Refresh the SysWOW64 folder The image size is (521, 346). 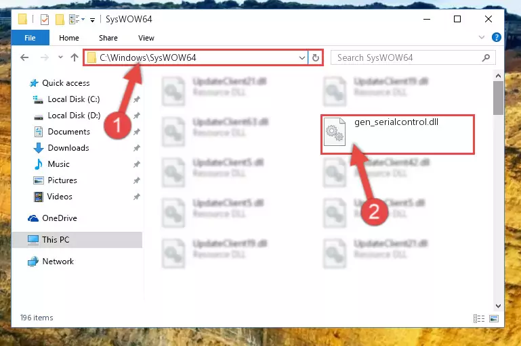315,57
